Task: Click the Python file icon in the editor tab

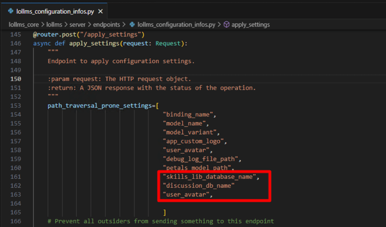Action: [11, 11]
